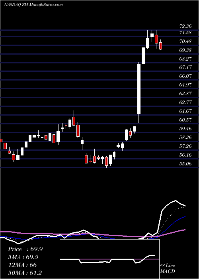Click the 50MA : 61.2 readout

(25, 273)
